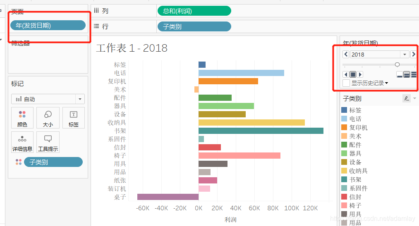Open the 显示历史记录 options arrow

point(386,83)
